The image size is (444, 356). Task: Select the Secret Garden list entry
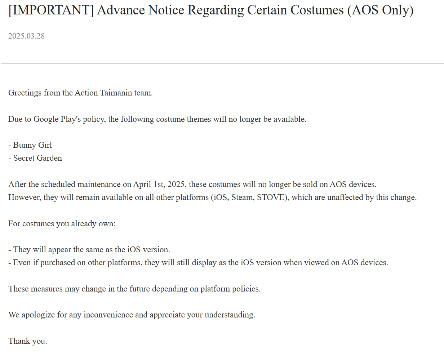35,158
